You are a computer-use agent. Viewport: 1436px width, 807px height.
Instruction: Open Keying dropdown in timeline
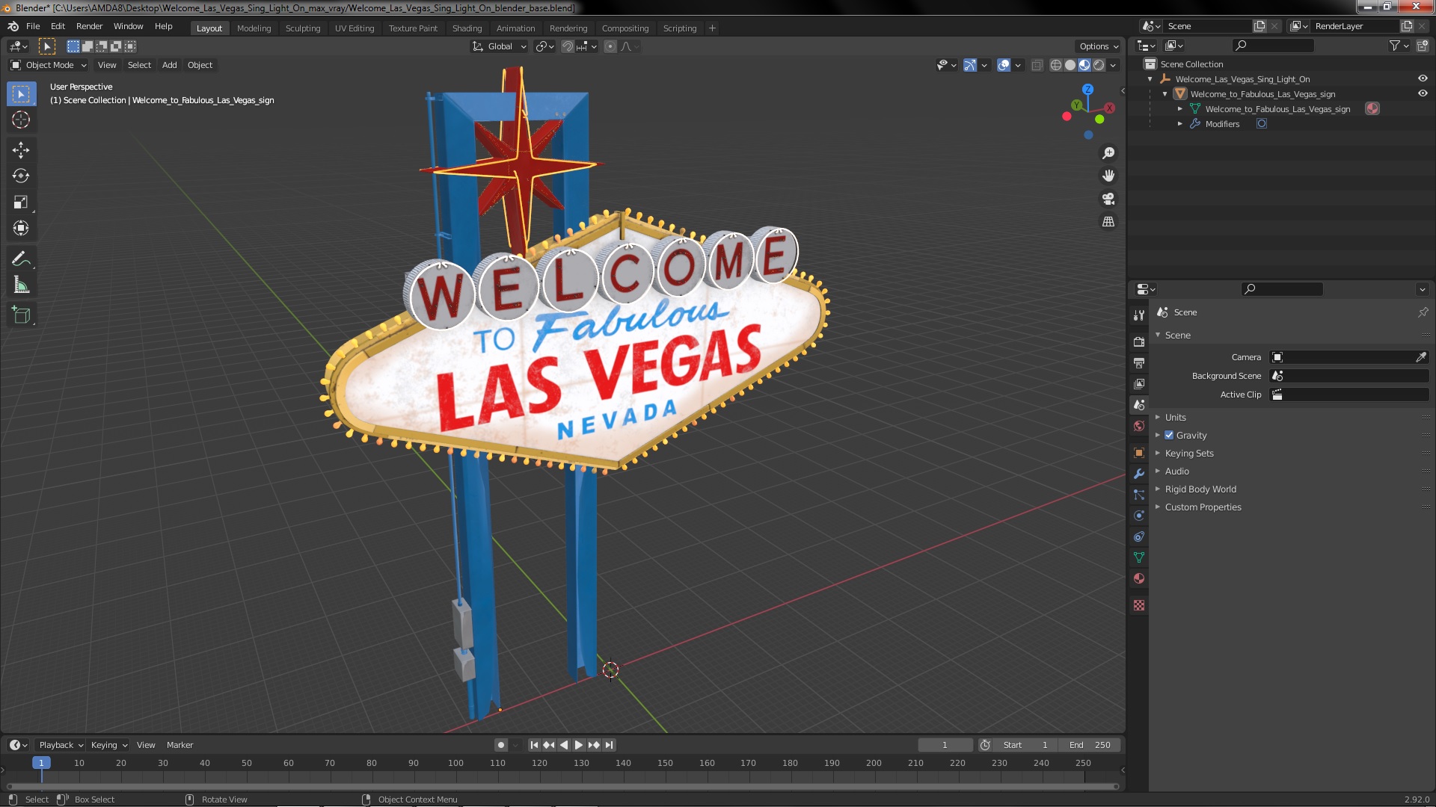[109, 745]
